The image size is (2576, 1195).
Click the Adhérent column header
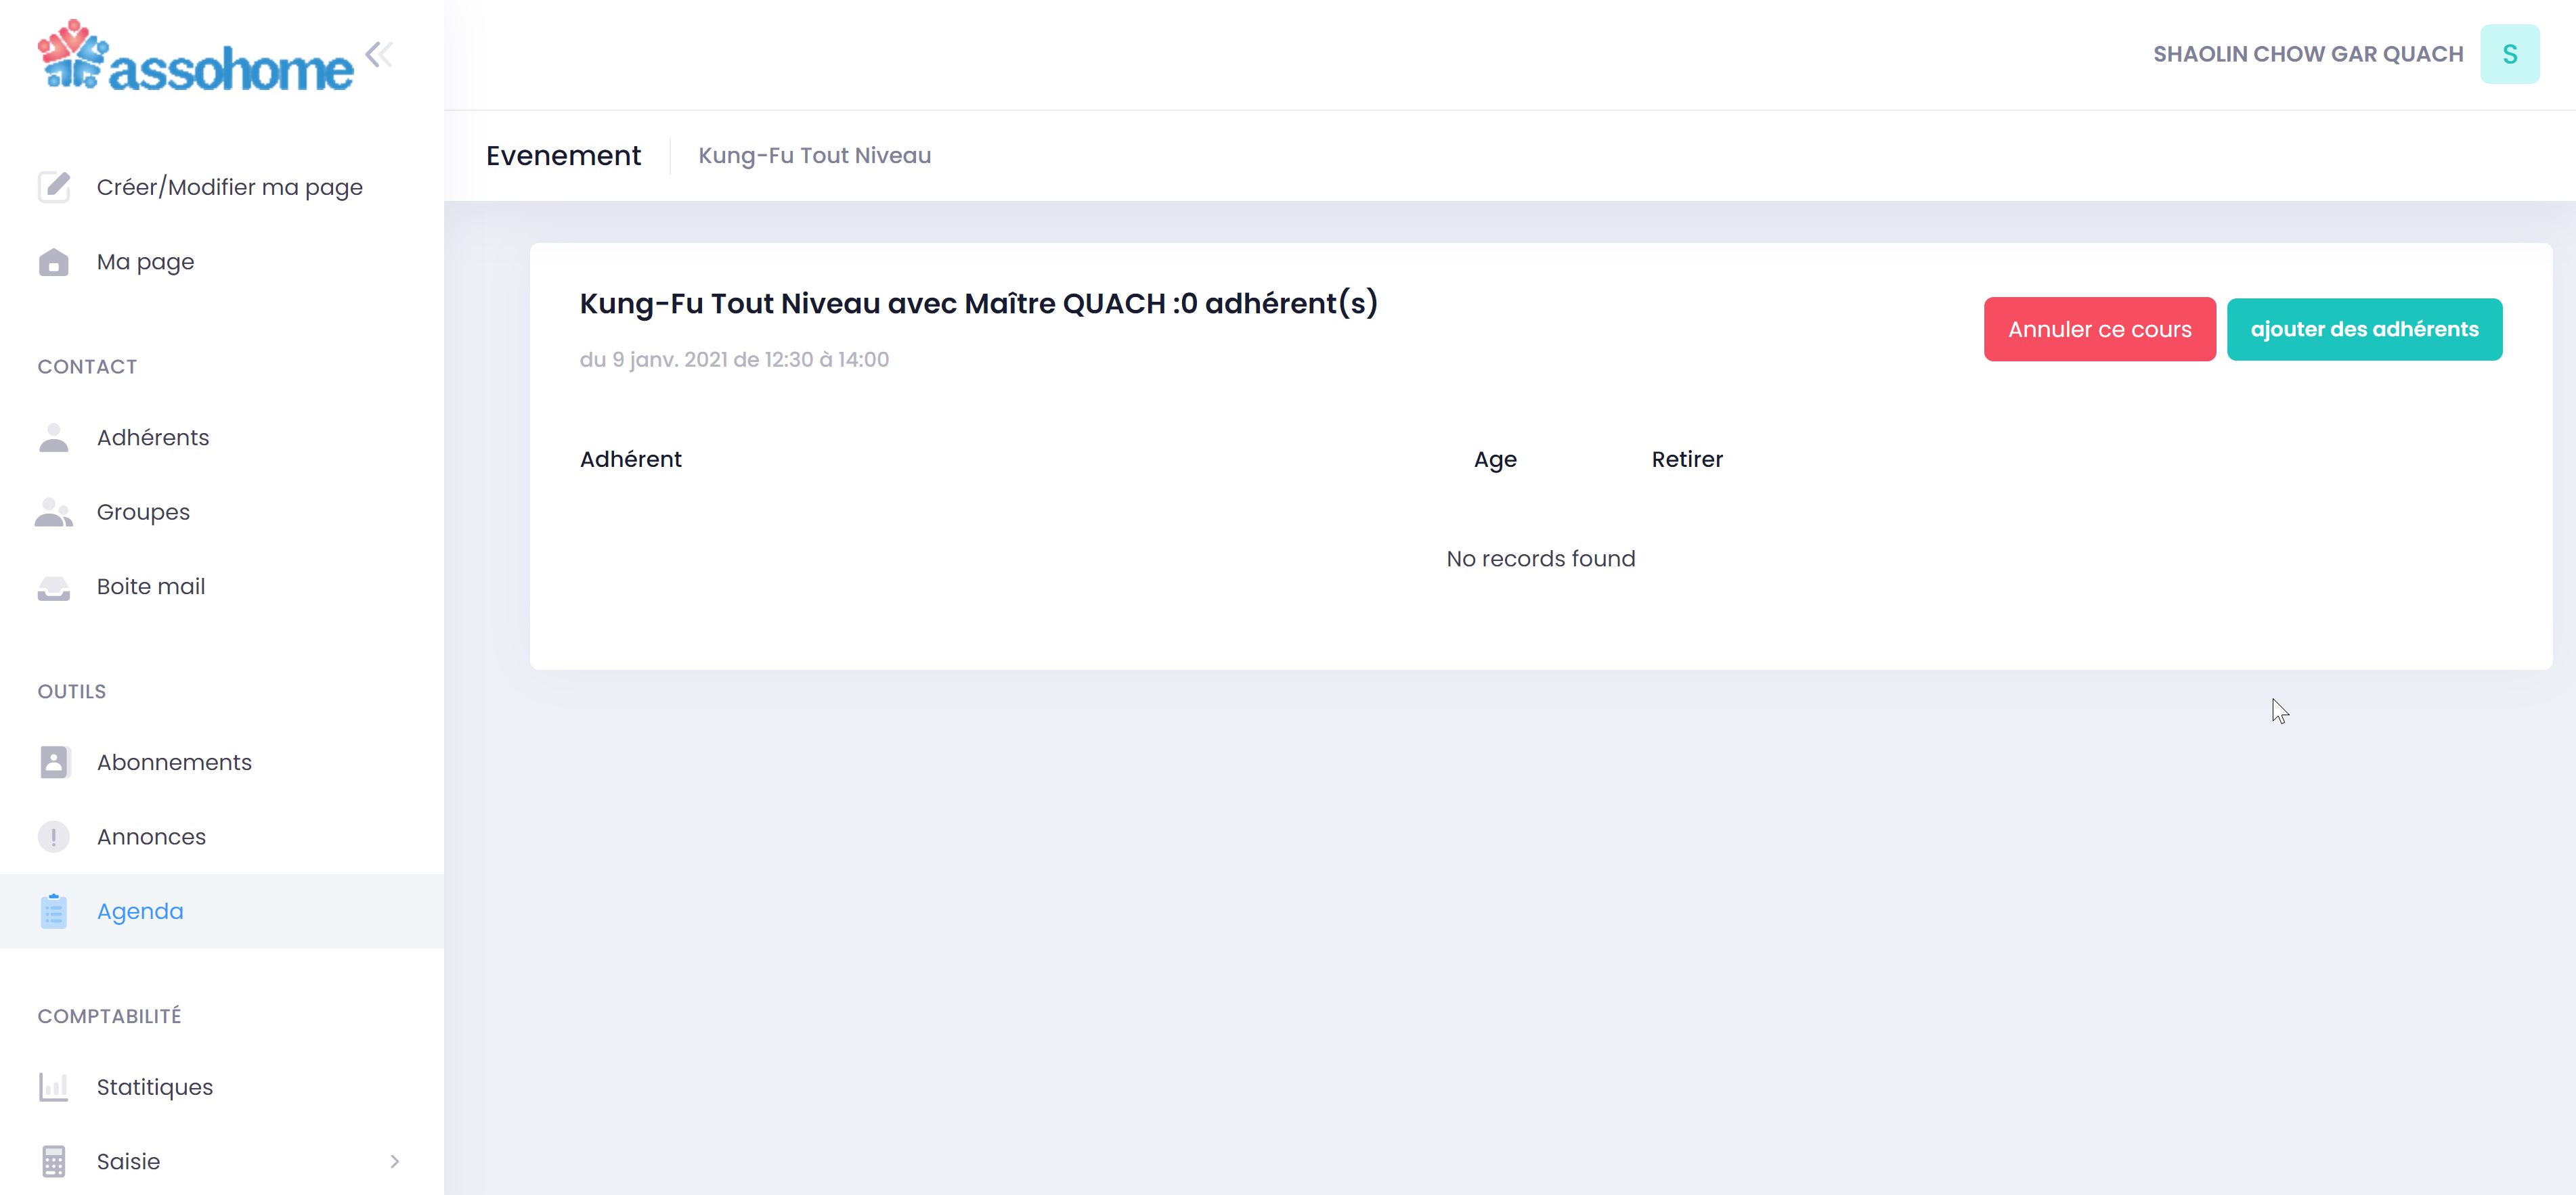pos(631,459)
